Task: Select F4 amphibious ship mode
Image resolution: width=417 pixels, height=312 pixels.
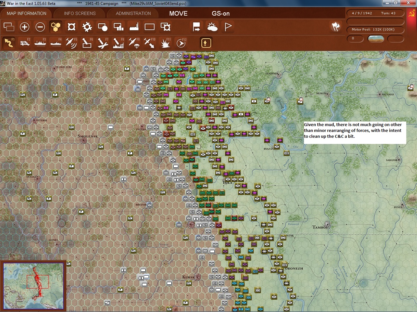Action: click(x=56, y=43)
